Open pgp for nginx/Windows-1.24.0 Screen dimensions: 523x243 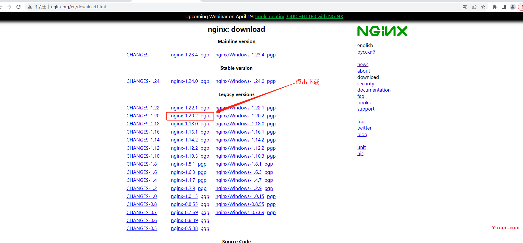pos(271,81)
